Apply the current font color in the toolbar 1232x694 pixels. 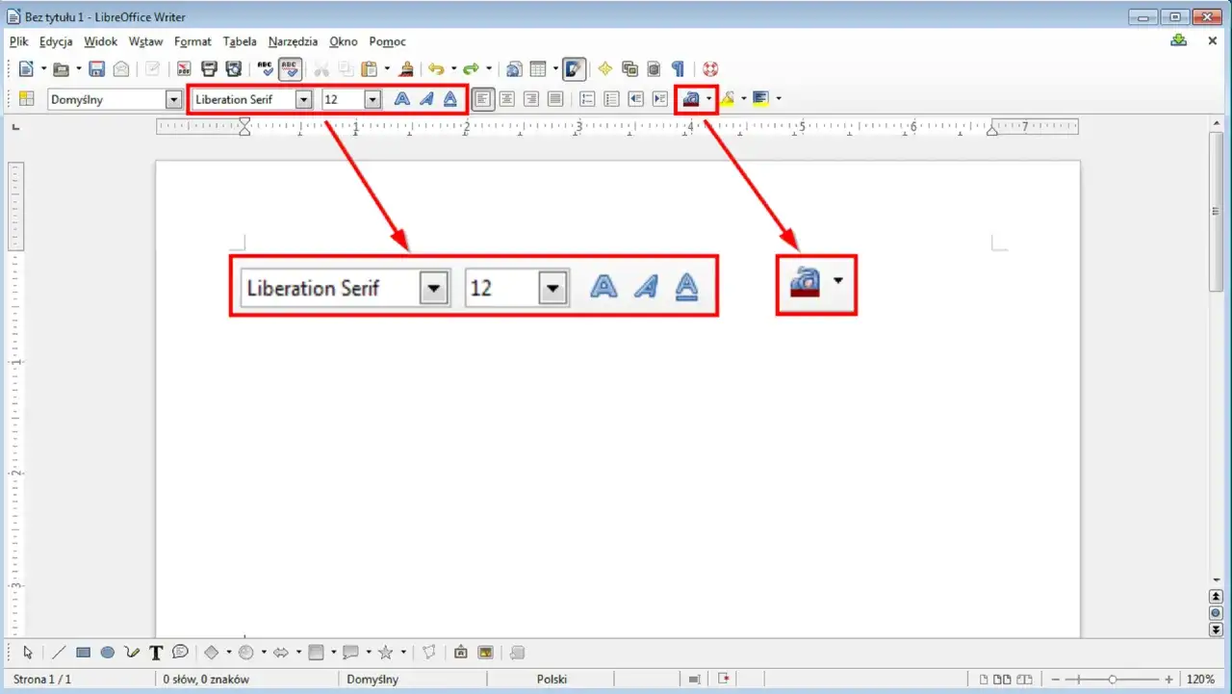point(691,98)
